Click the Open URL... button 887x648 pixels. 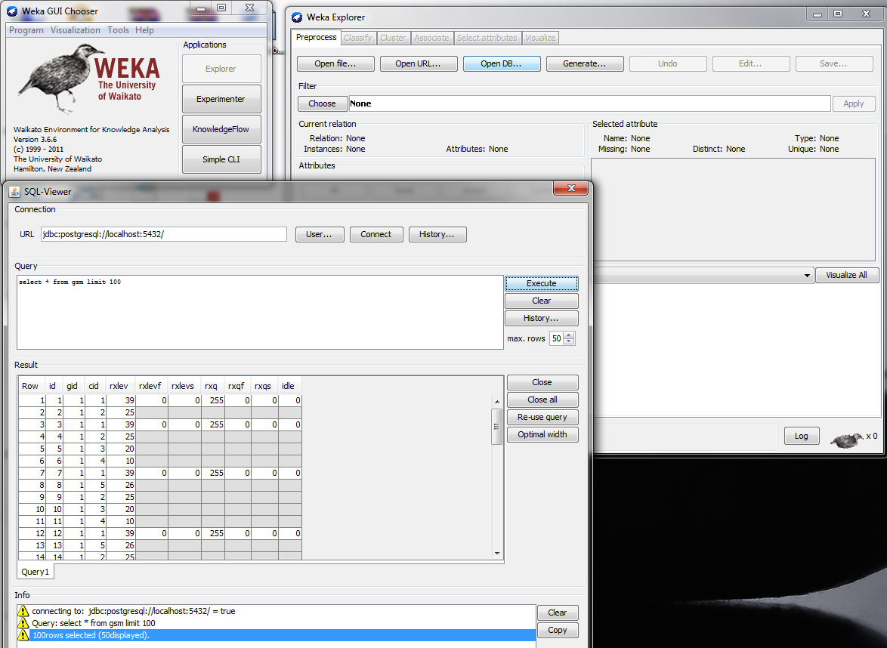[x=418, y=64]
